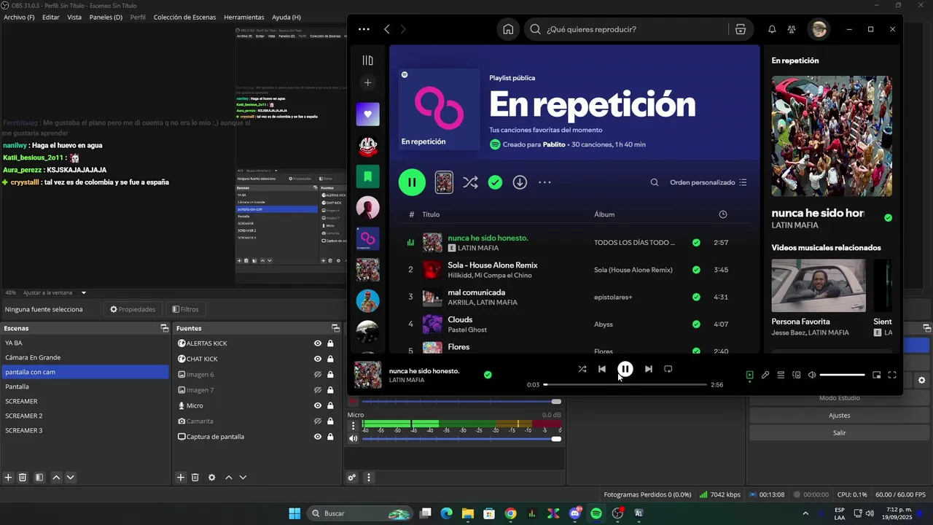Add a new OBS source with plus icon
933x525 pixels.
[x=181, y=478]
